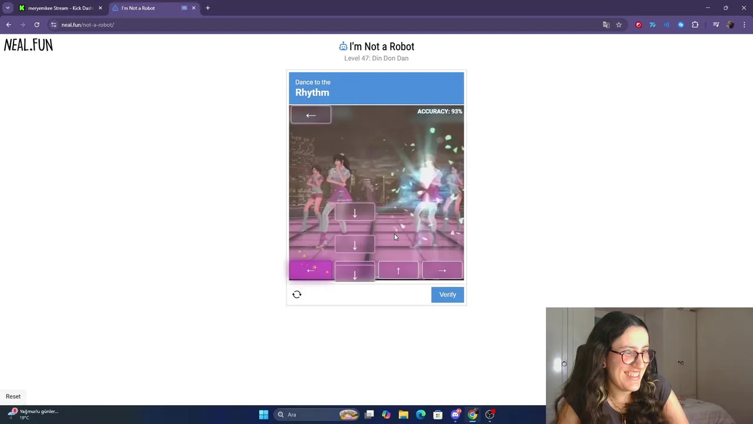Open Discord from the taskbar
This screenshot has height=424, width=753.
tap(455, 415)
